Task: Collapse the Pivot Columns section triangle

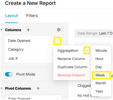Action: point(2,88)
